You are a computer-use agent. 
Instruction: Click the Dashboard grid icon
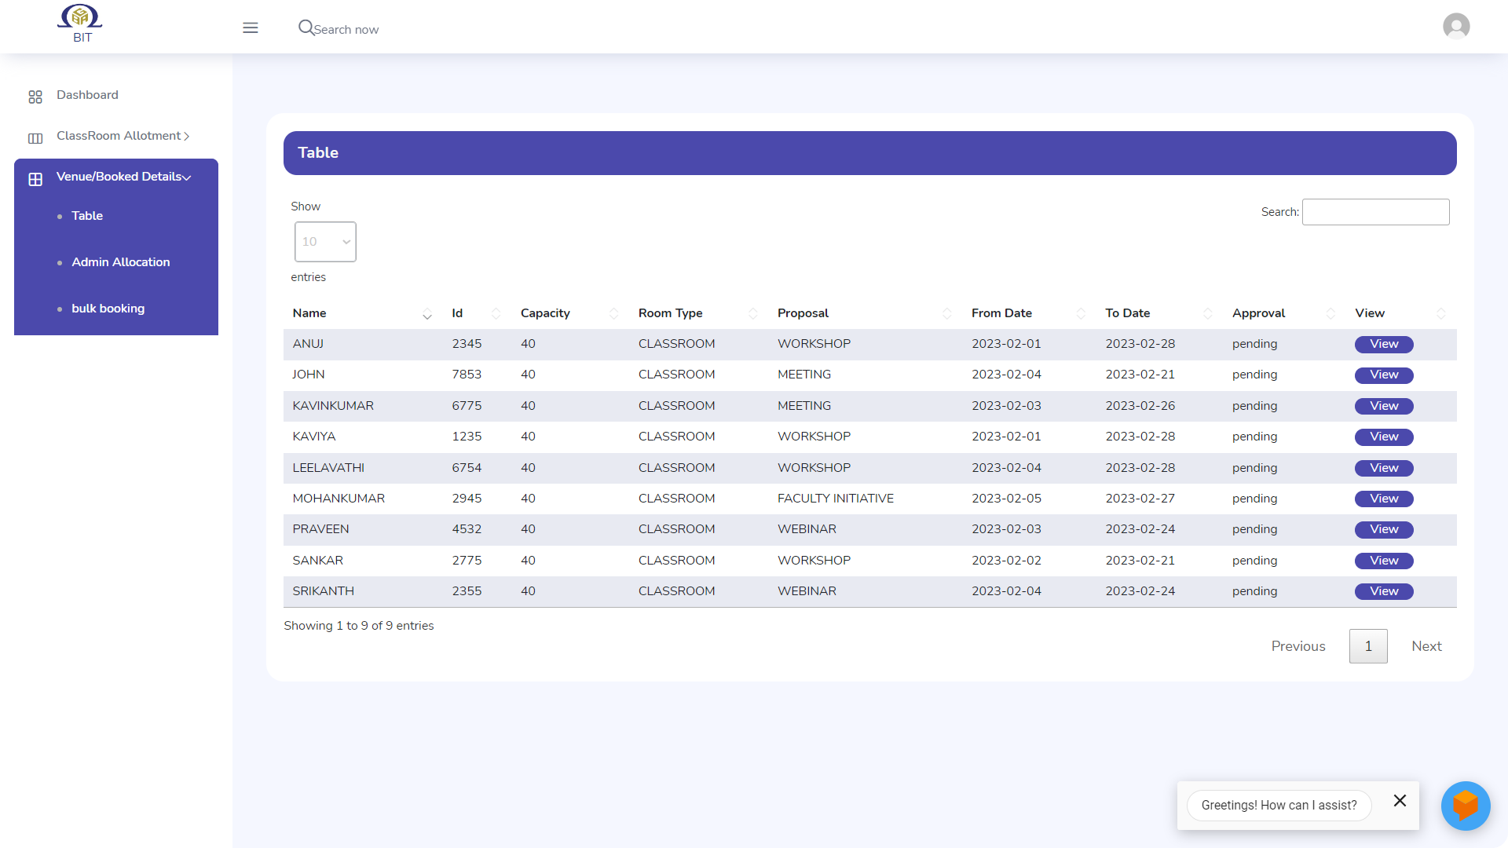click(x=35, y=97)
